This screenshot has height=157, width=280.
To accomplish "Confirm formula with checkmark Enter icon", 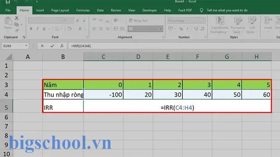I will [52, 46].
